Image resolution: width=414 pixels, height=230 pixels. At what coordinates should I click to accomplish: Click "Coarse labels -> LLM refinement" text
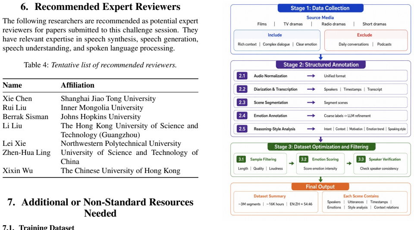347,116
